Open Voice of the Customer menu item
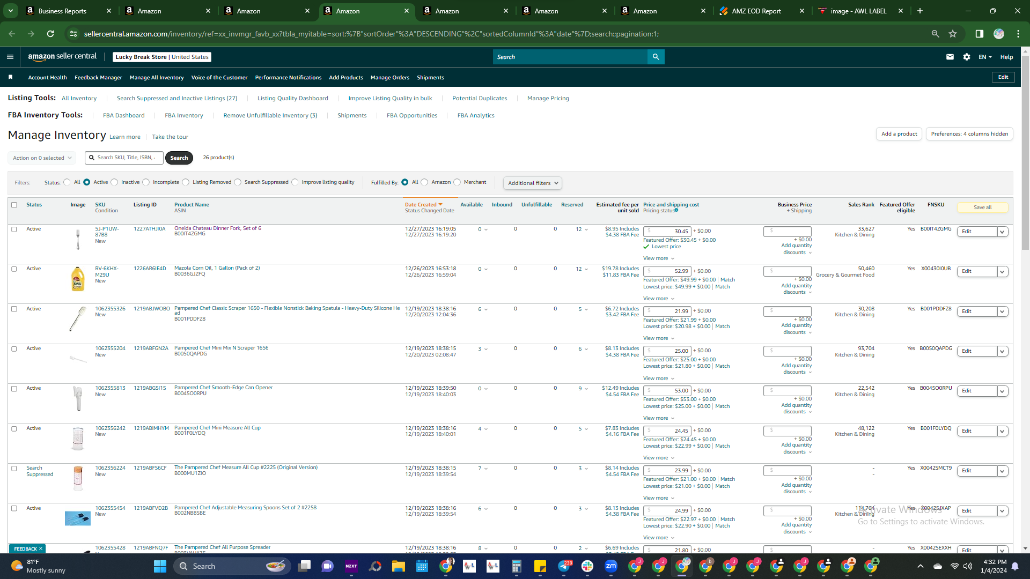1030x579 pixels. (219, 78)
